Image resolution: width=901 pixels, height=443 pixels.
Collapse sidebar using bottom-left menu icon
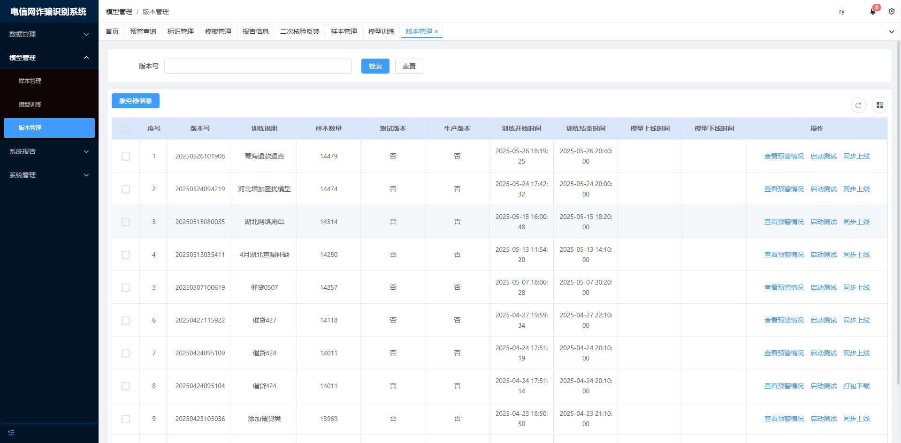[x=11, y=432]
